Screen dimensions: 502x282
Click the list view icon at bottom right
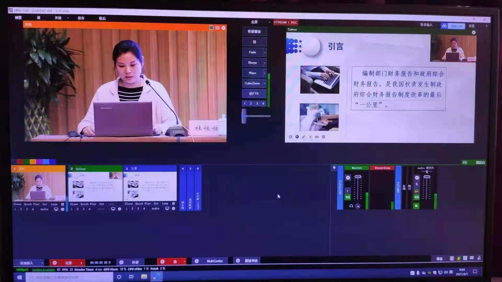[x=452, y=258]
